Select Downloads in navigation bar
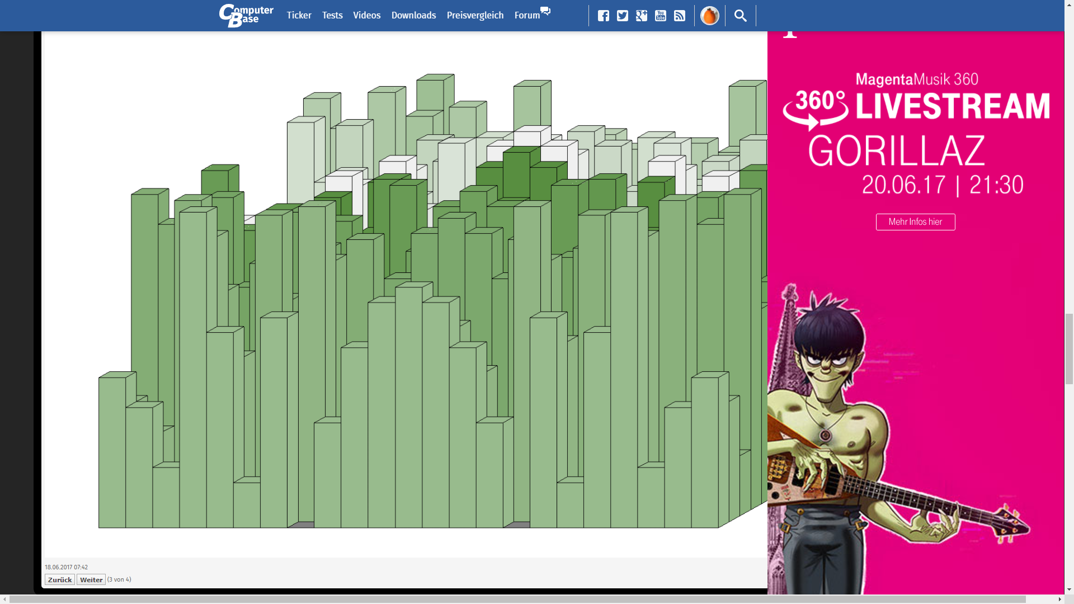 413,16
